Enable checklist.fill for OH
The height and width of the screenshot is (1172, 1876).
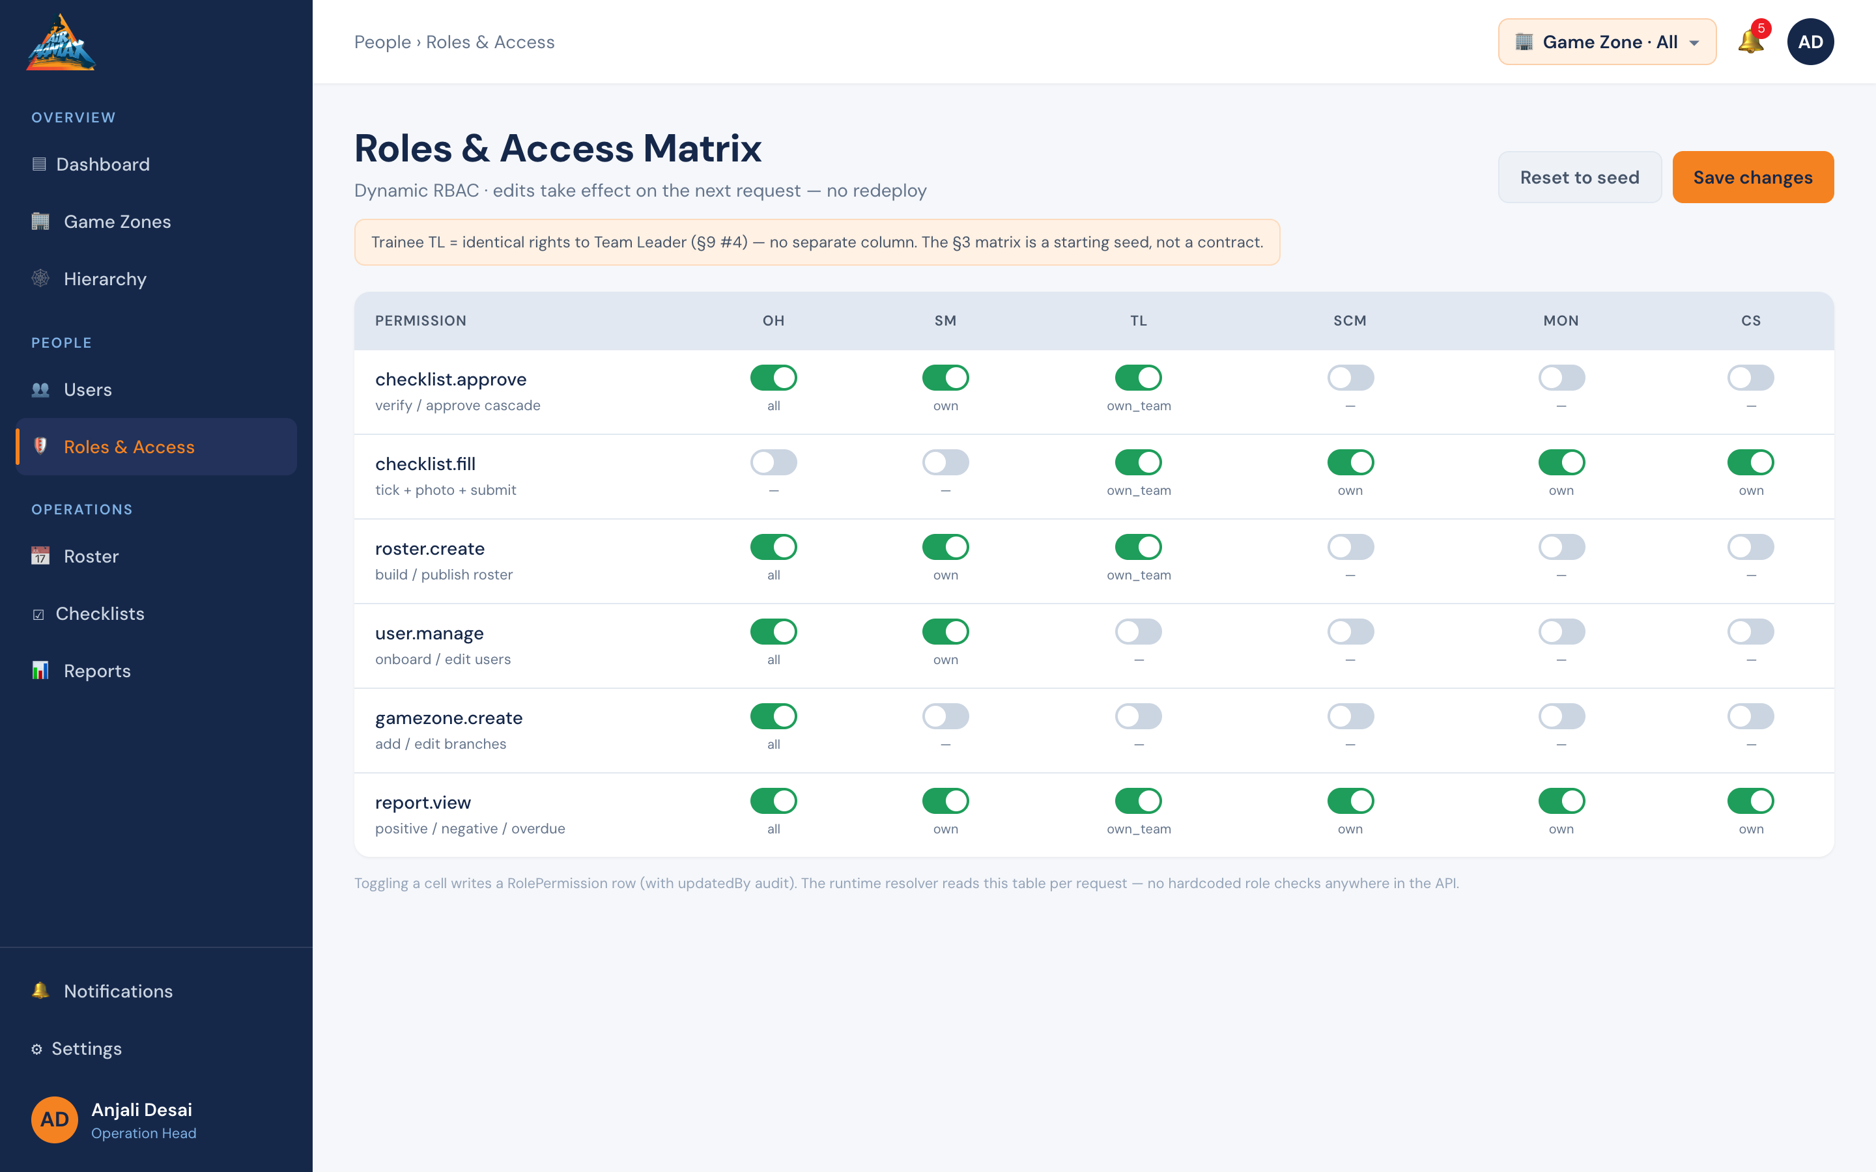tap(773, 462)
